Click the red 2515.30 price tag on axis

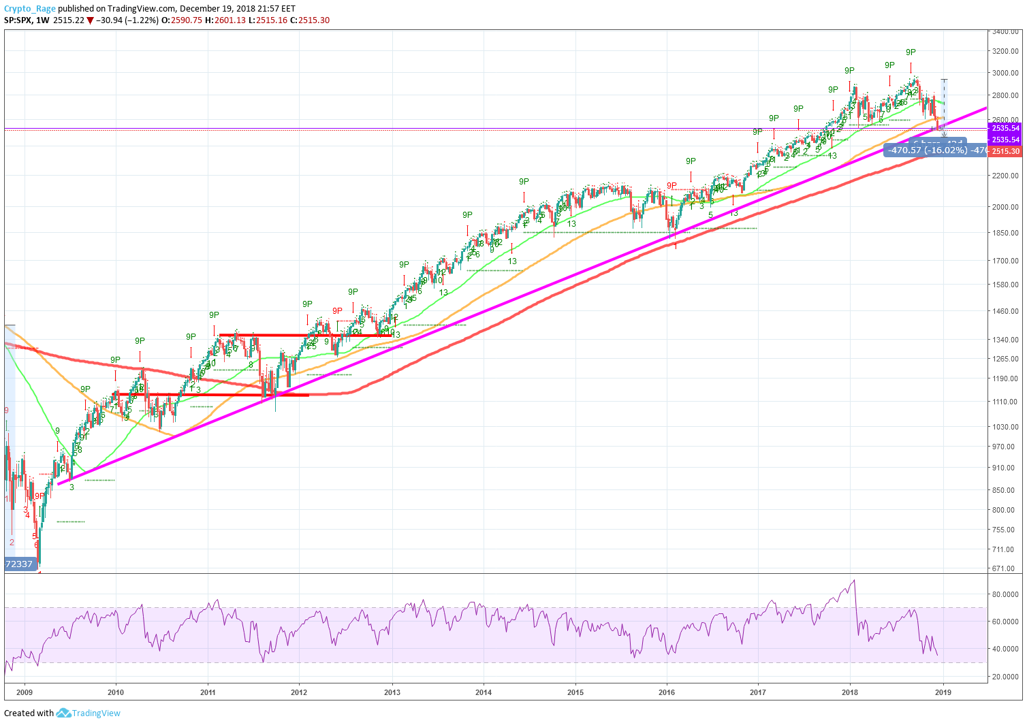[x=1005, y=151]
